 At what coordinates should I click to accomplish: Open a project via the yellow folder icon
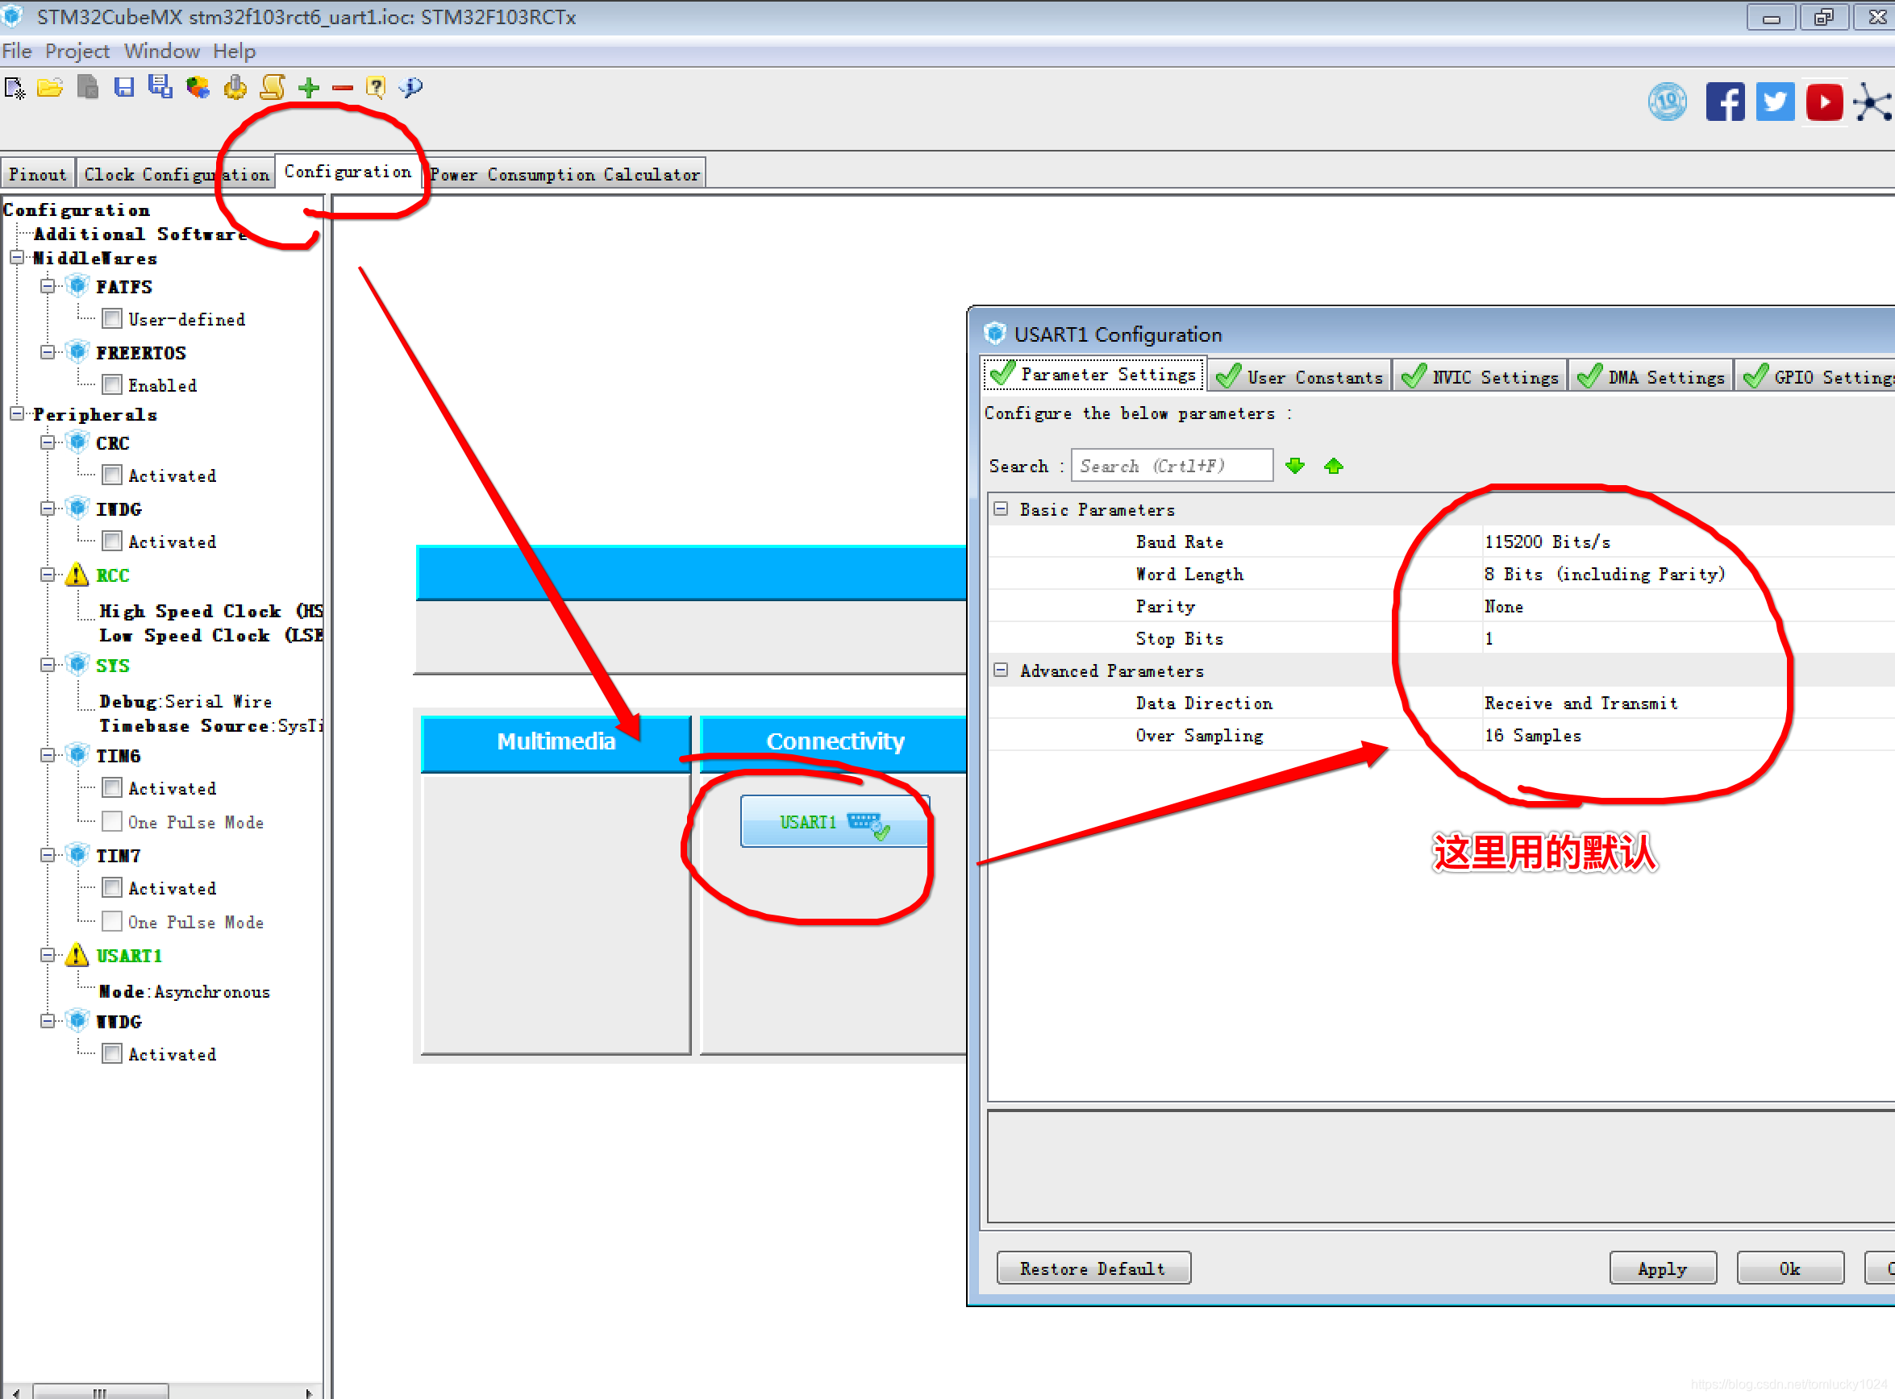point(50,87)
